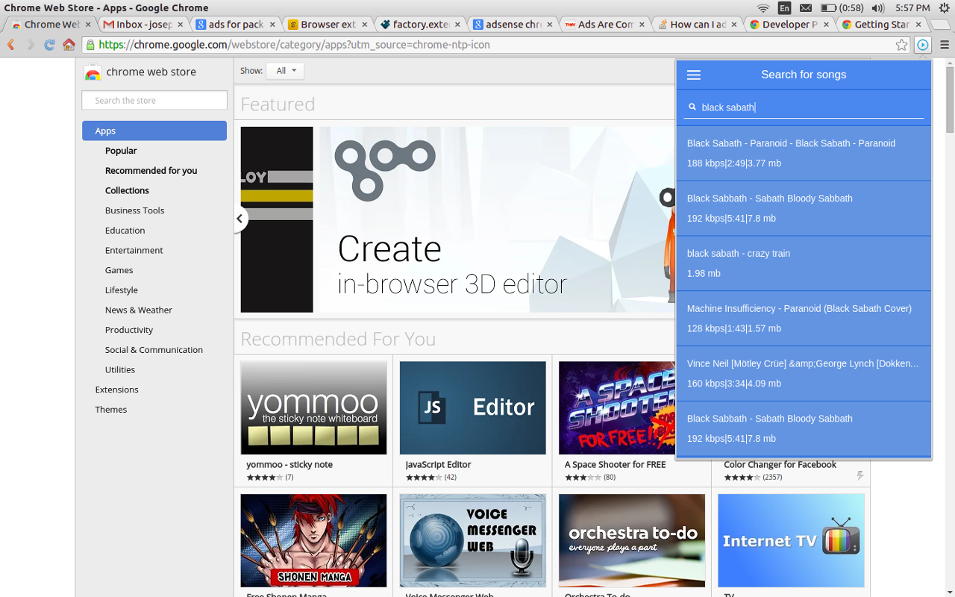
Task: Go back with the browser back arrow
Action: pyautogui.click(x=11, y=45)
